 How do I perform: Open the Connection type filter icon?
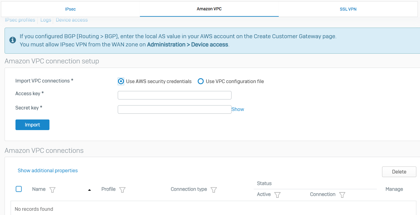point(214,190)
